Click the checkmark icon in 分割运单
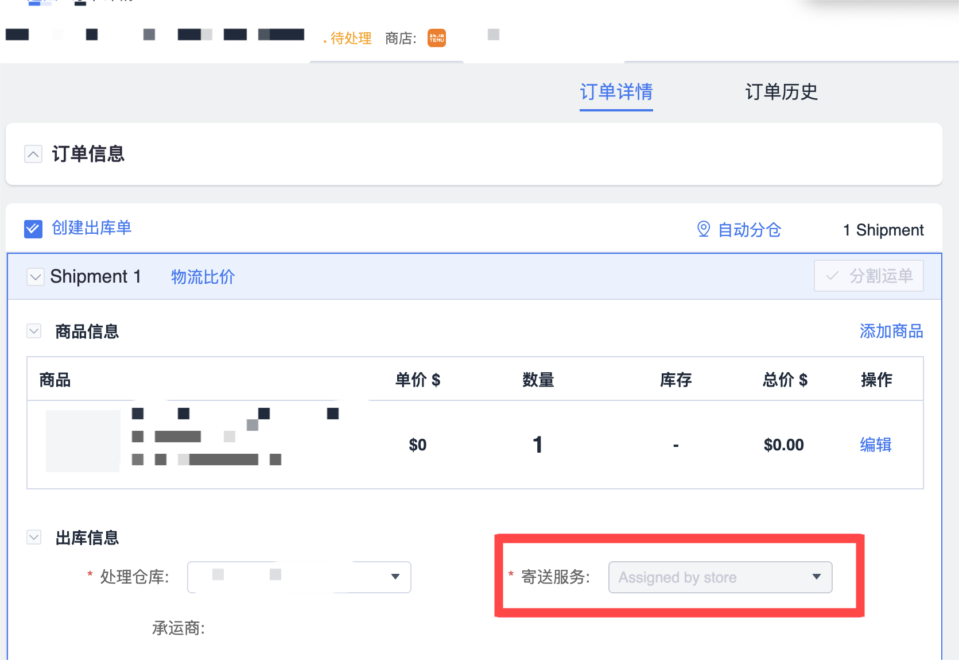 click(x=832, y=276)
